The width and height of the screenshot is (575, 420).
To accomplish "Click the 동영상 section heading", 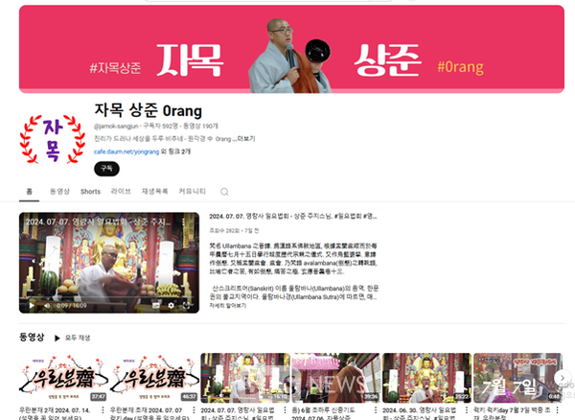I will pyautogui.click(x=32, y=338).
